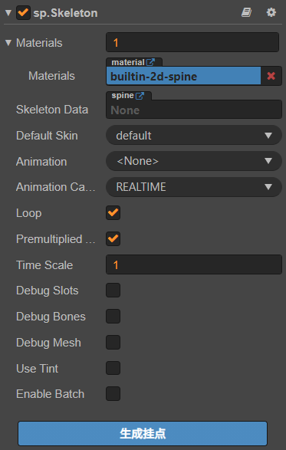Click the 生成挂点 button
The image size is (286, 450).
pyautogui.click(x=143, y=433)
